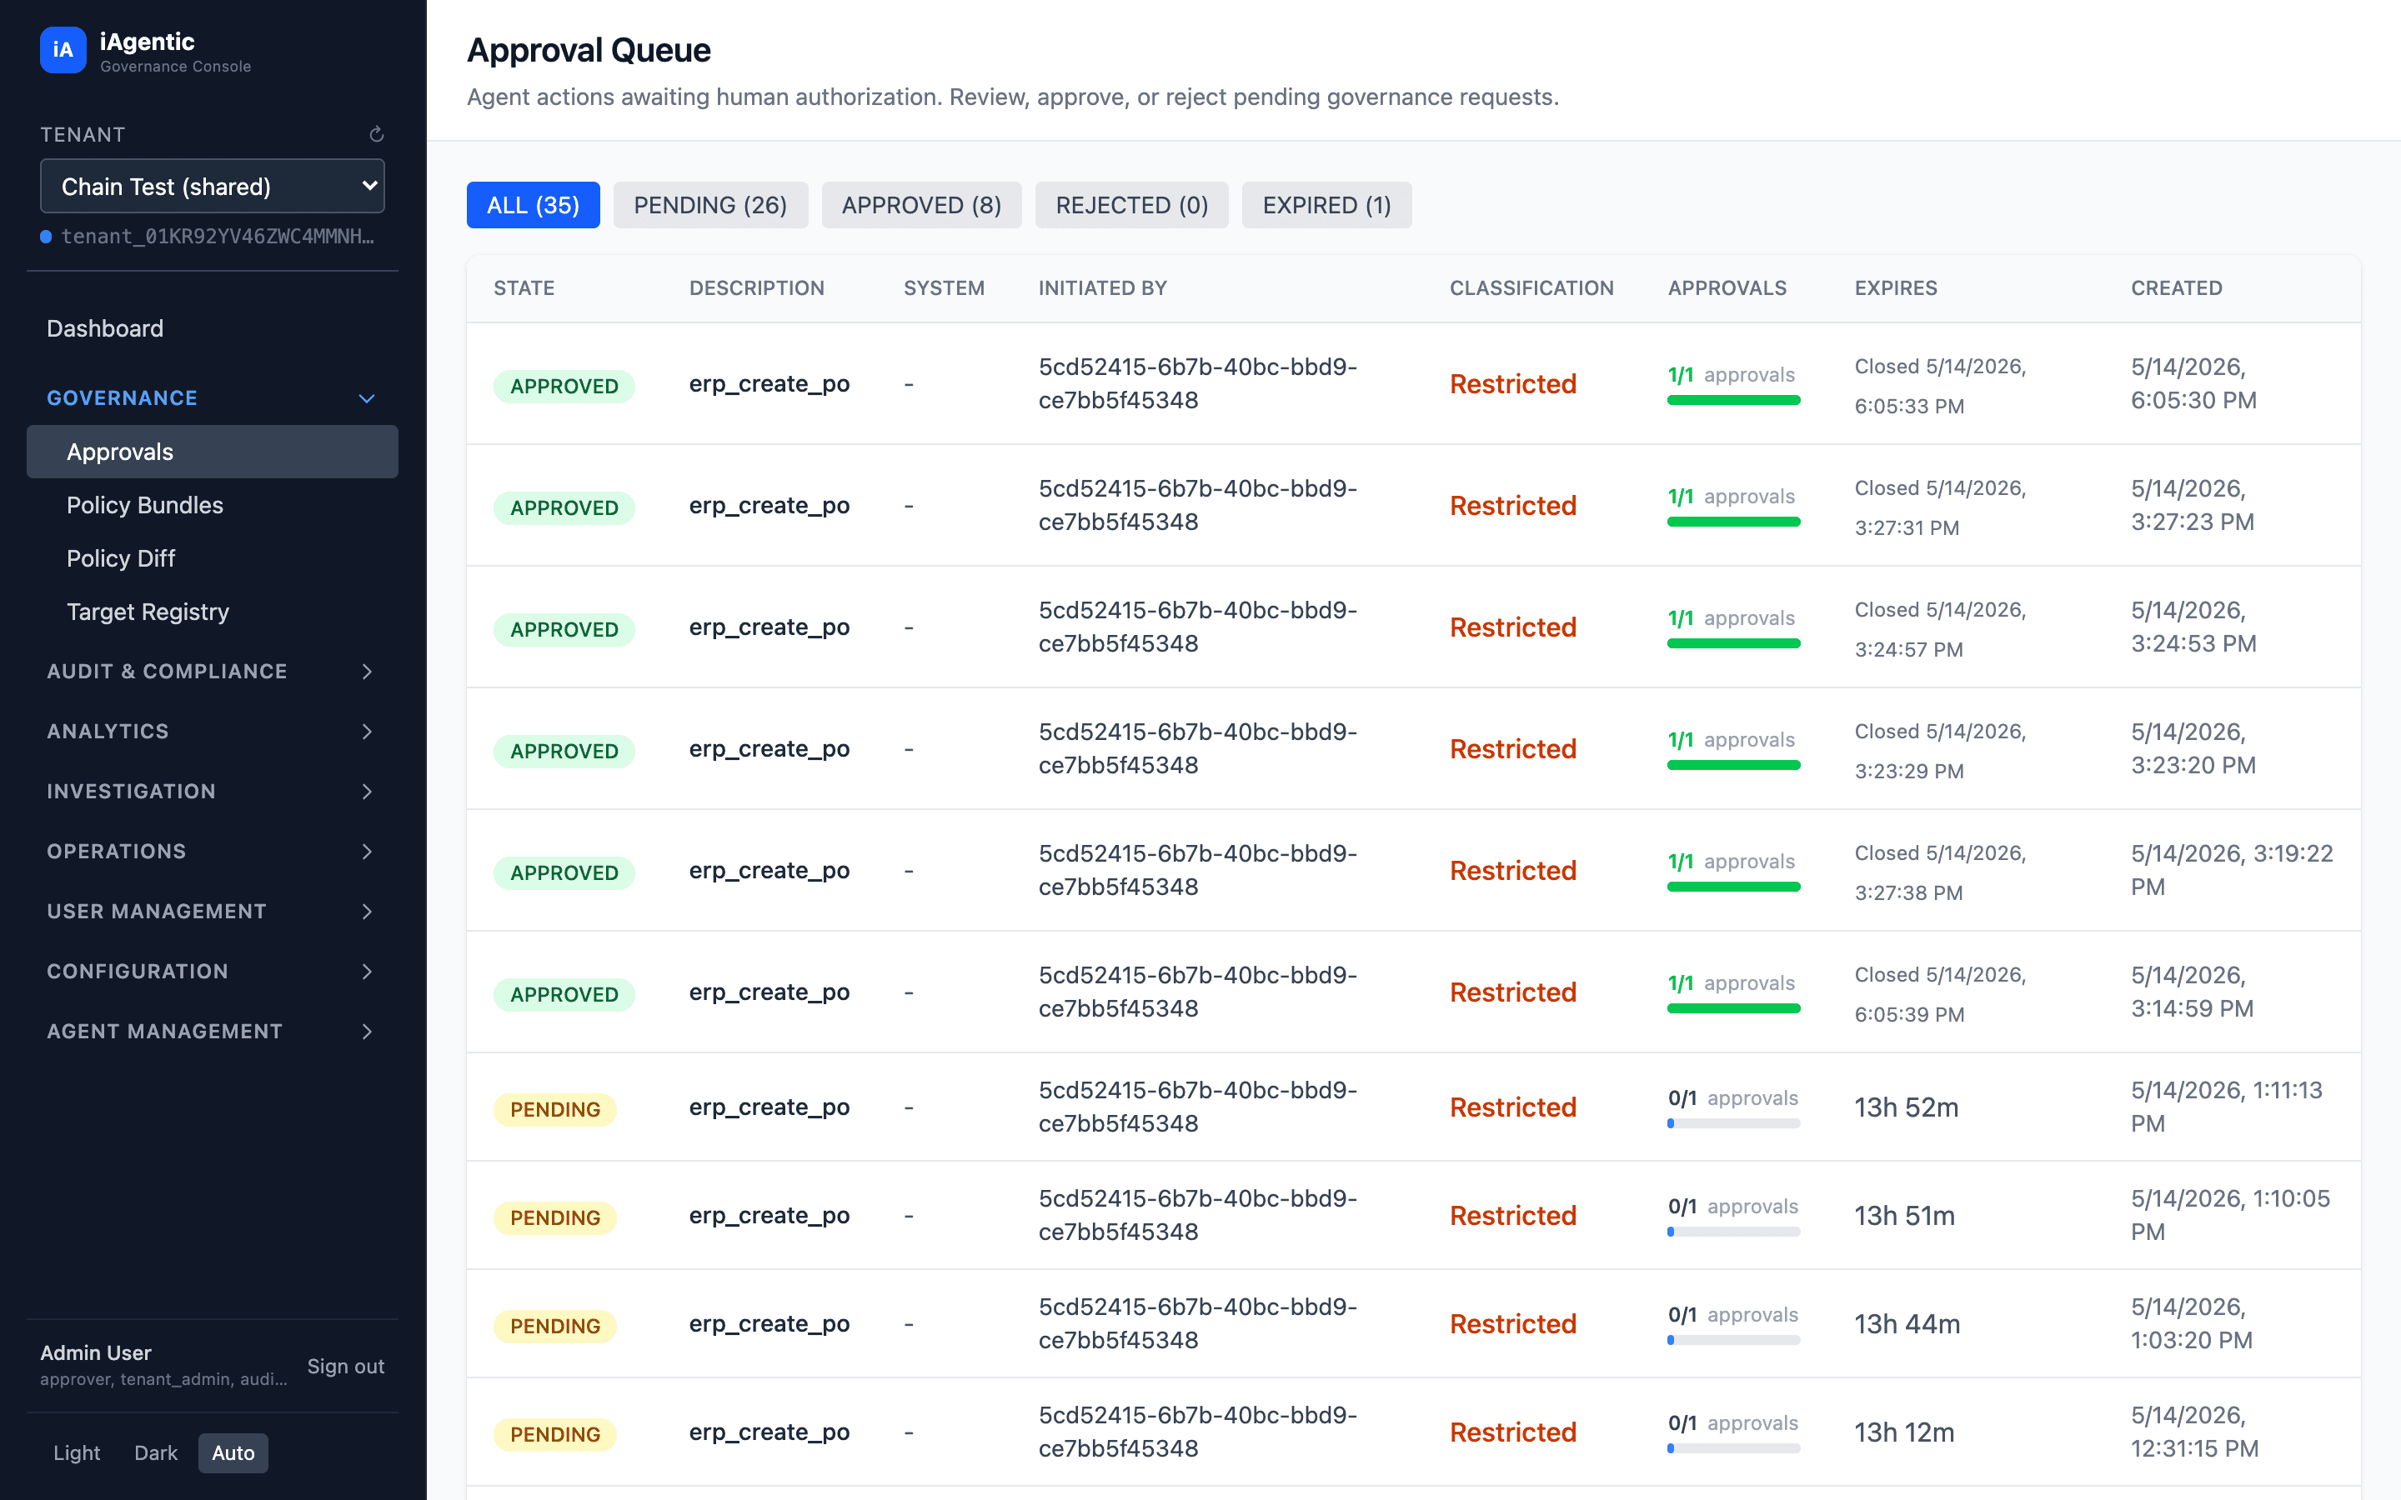2401x1500 pixels.
Task: Expand the Audit & Compliance section
Action: [x=213, y=672]
